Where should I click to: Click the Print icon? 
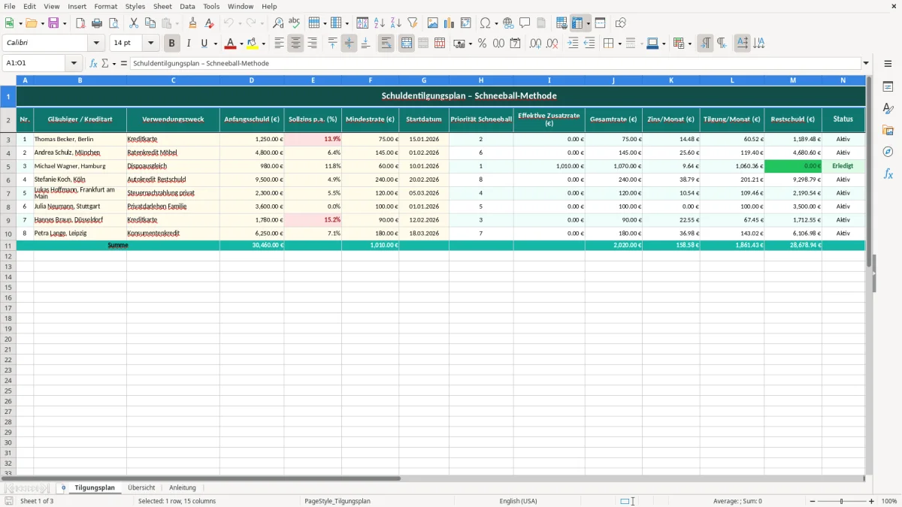tap(97, 23)
